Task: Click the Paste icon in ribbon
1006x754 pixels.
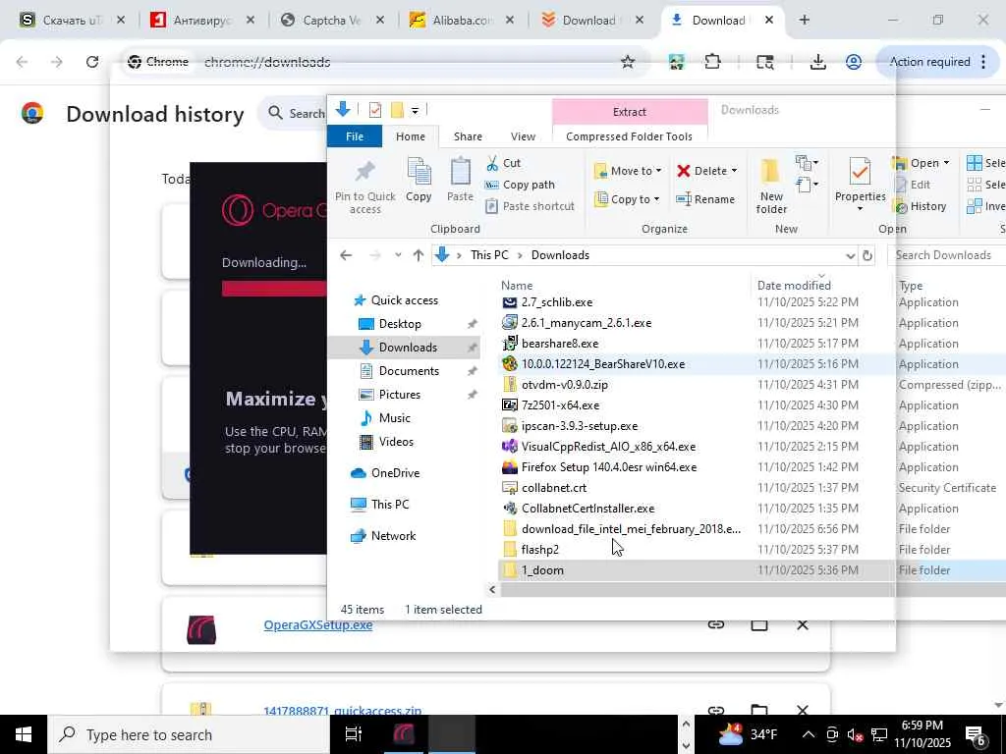Action: (x=460, y=181)
